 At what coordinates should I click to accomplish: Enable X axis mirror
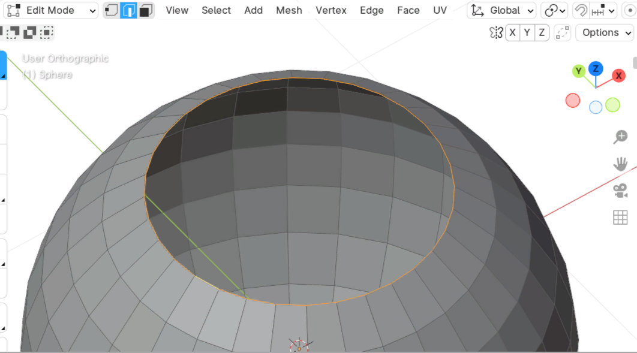513,32
